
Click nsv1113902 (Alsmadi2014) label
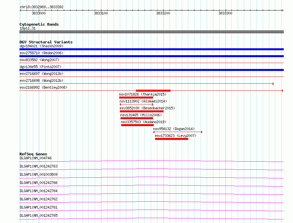[143, 101]
